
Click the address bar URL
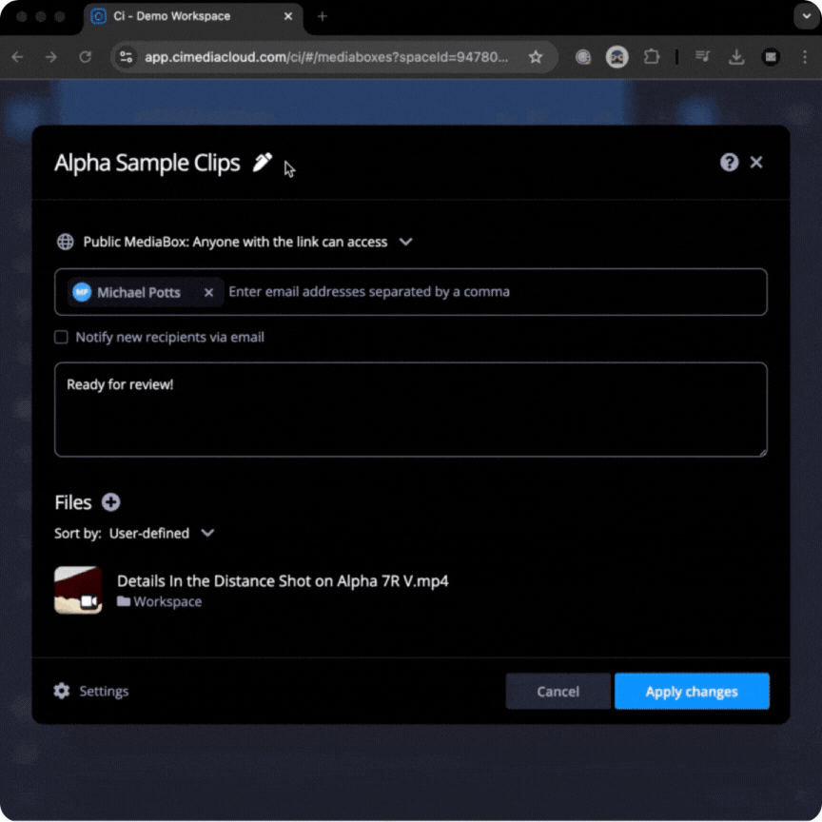pyautogui.click(x=326, y=57)
